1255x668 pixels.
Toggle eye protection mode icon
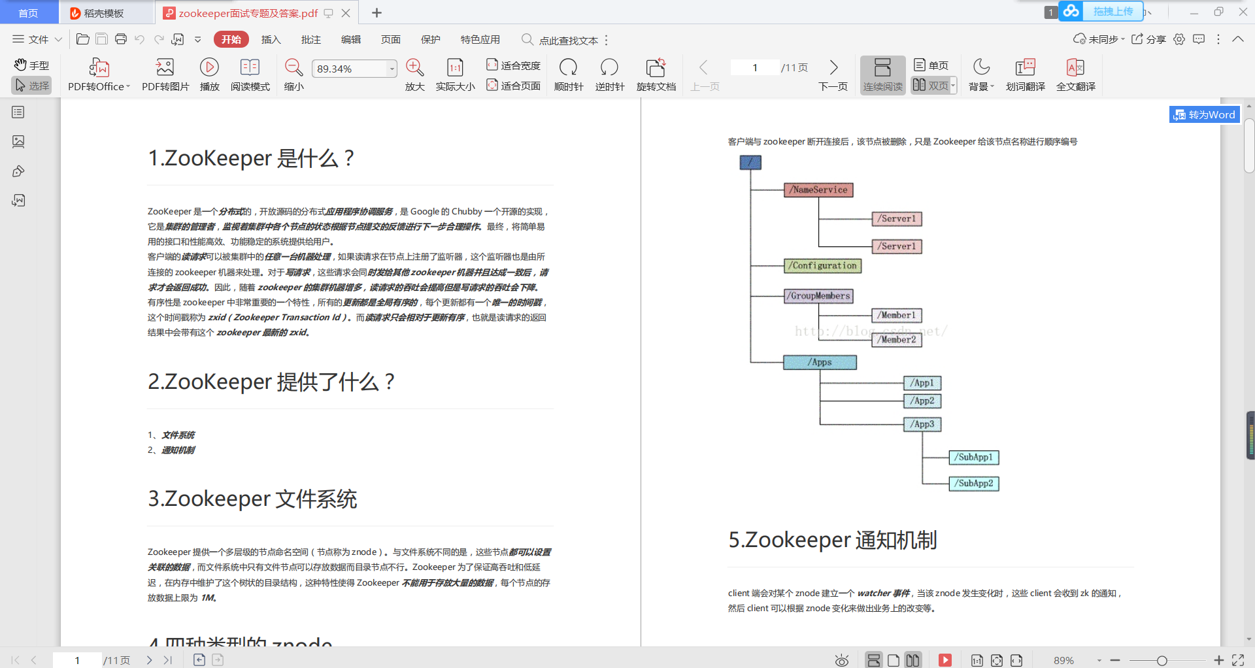(x=842, y=660)
